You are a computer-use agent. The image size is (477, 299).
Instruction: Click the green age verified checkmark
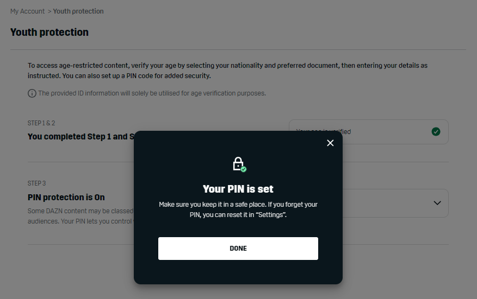click(436, 132)
